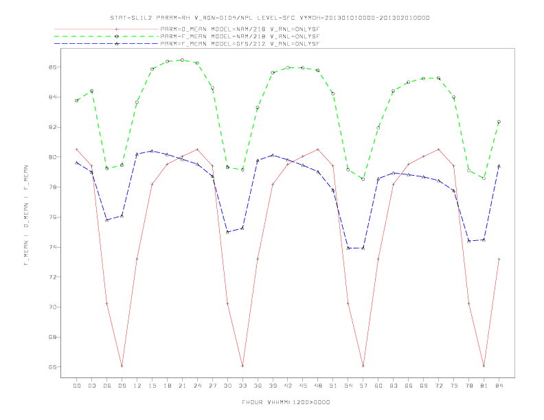Click the x-axis tick label 09
This screenshot has width=544, height=420.
tap(122, 386)
